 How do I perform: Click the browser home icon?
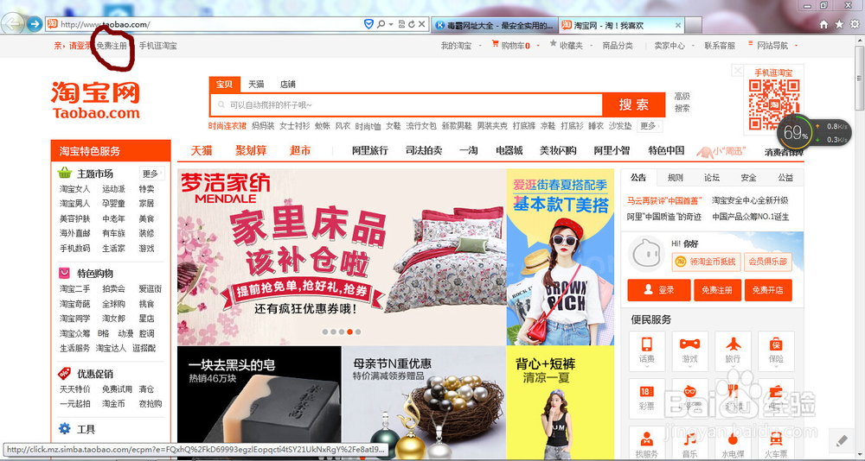click(x=823, y=25)
